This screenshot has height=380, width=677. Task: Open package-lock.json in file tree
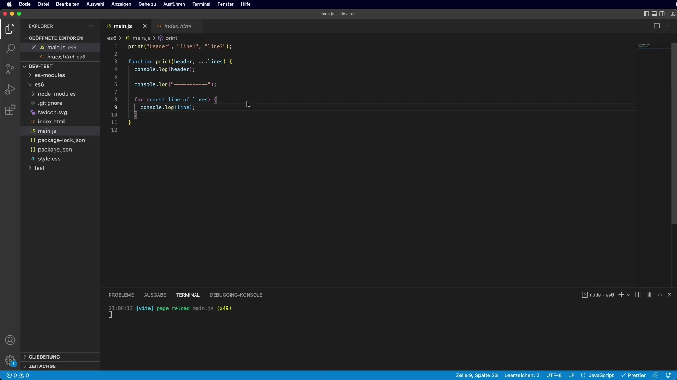coord(60,140)
